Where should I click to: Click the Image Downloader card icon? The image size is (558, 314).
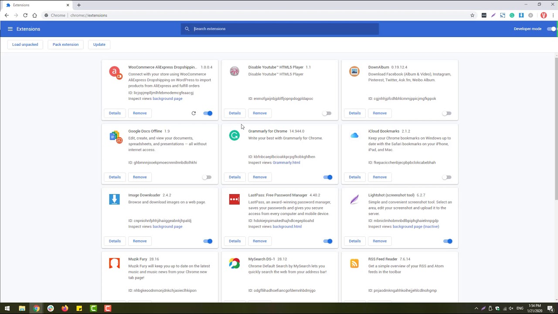pos(114,200)
